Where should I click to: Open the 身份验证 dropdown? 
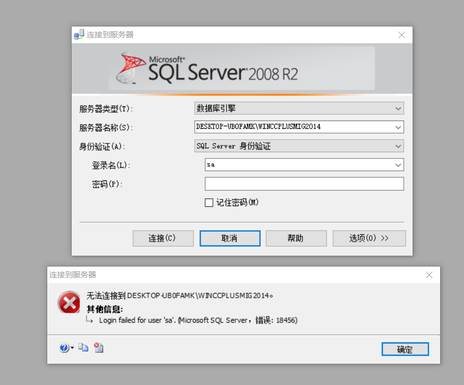pyautogui.click(x=299, y=146)
